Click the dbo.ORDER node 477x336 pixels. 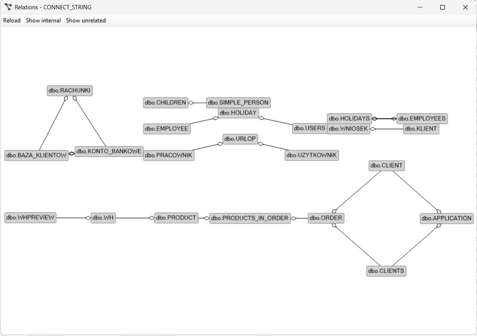[x=326, y=218]
